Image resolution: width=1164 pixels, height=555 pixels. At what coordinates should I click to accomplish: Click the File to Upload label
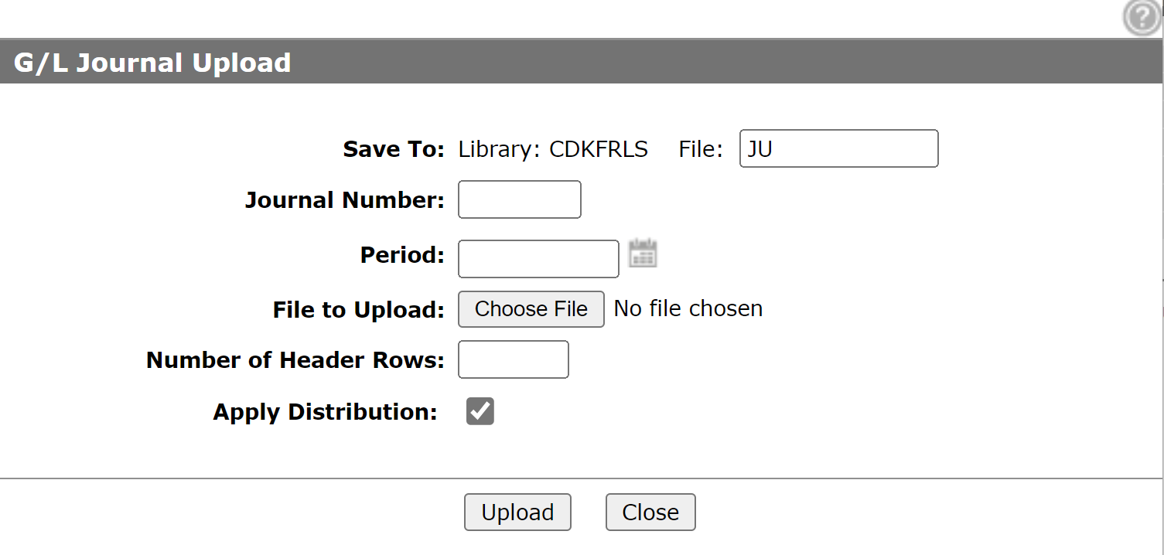(x=359, y=310)
